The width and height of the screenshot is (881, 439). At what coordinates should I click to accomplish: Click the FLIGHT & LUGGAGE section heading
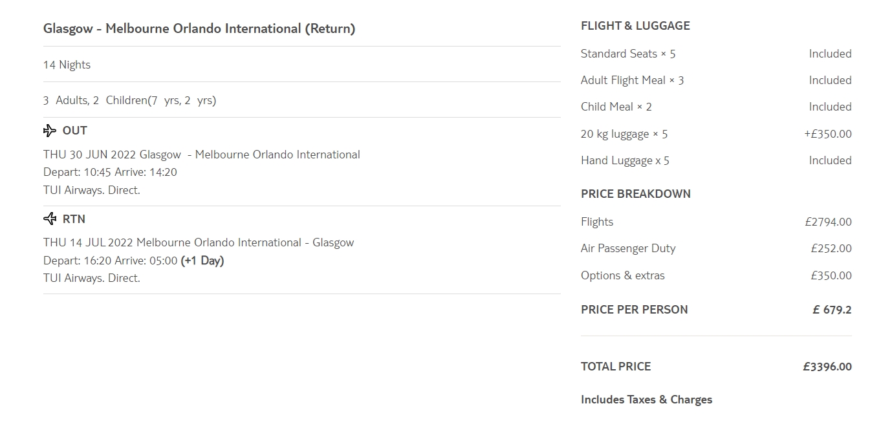(x=635, y=26)
